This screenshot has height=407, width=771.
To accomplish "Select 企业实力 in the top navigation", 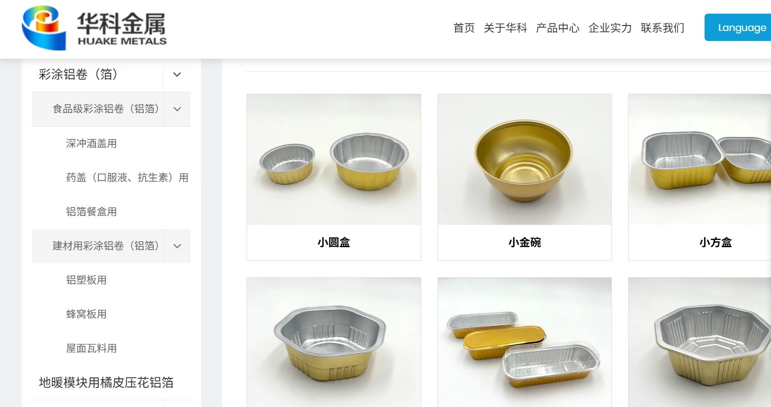I will point(610,28).
